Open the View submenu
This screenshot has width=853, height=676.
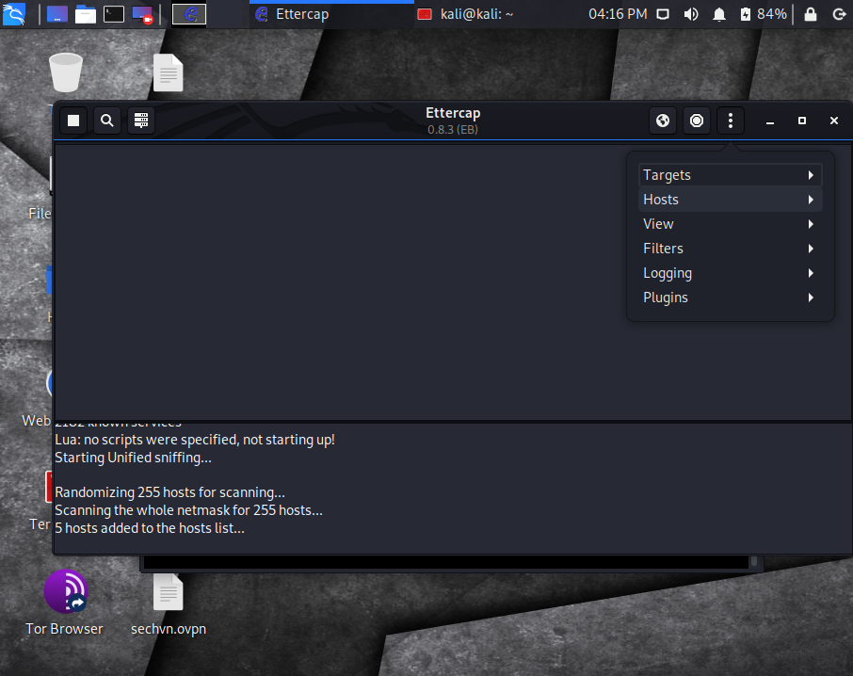(730, 224)
